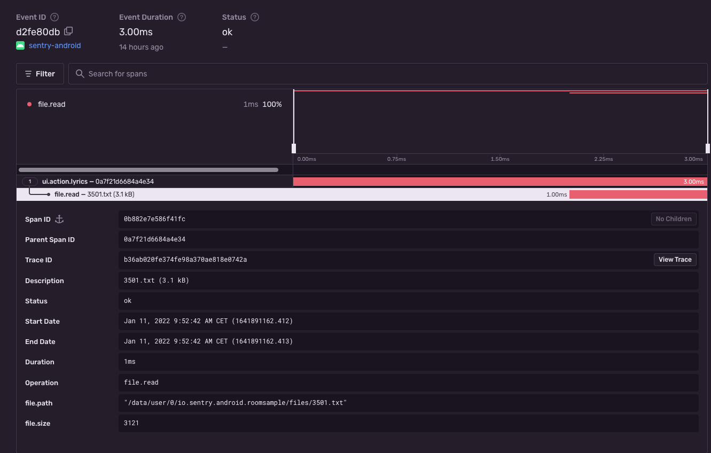Open the Event Duration help tooltip icon
This screenshot has height=453, width=711.
181,17
